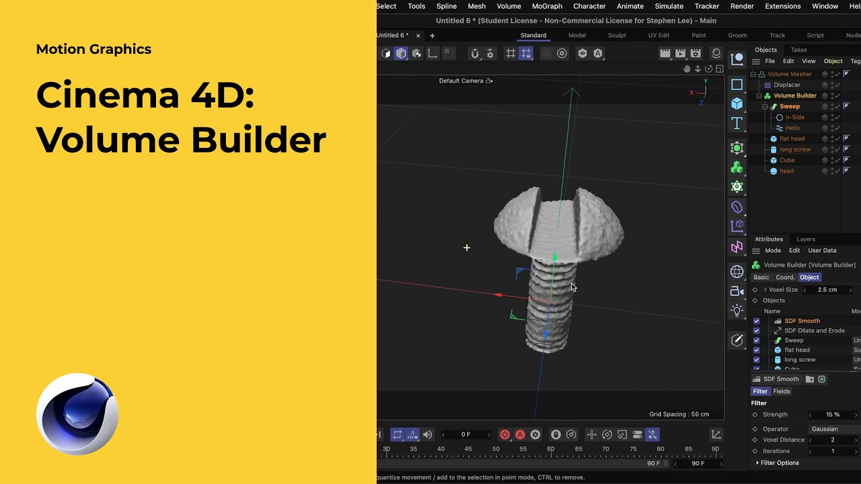Add a Cube primitive from palette
The height and width of the screenshot is (484, 861).
pyautogui.click(x=737, y=104)
